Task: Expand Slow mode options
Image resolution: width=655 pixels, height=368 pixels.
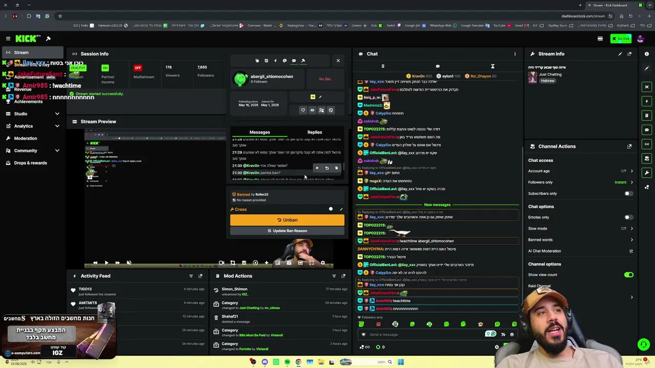Action: click(x=581, y=228)
